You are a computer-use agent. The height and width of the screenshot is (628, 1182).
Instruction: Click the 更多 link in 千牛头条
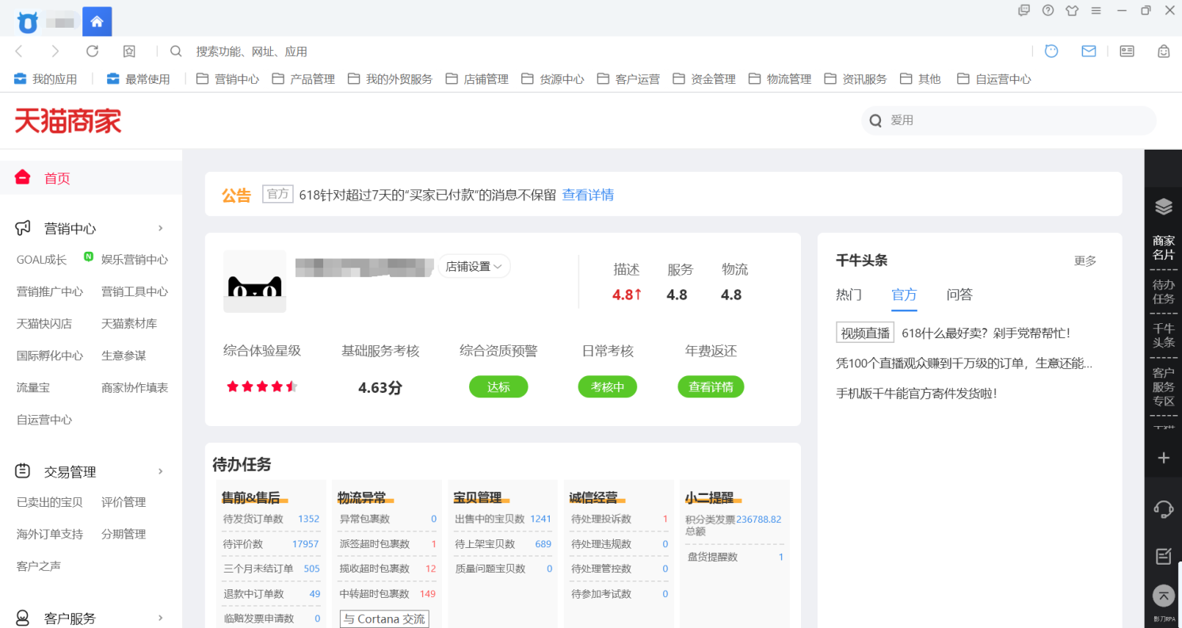pyautogui.click(x=1085, y=261)
